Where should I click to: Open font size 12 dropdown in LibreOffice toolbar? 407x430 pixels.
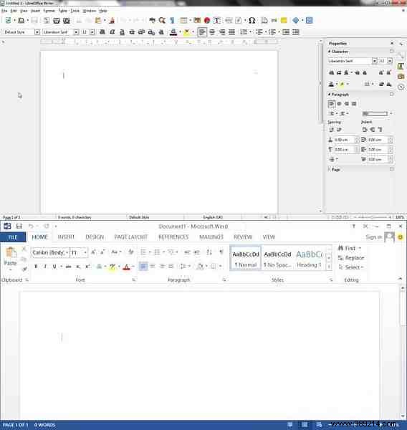coord(92,32)
